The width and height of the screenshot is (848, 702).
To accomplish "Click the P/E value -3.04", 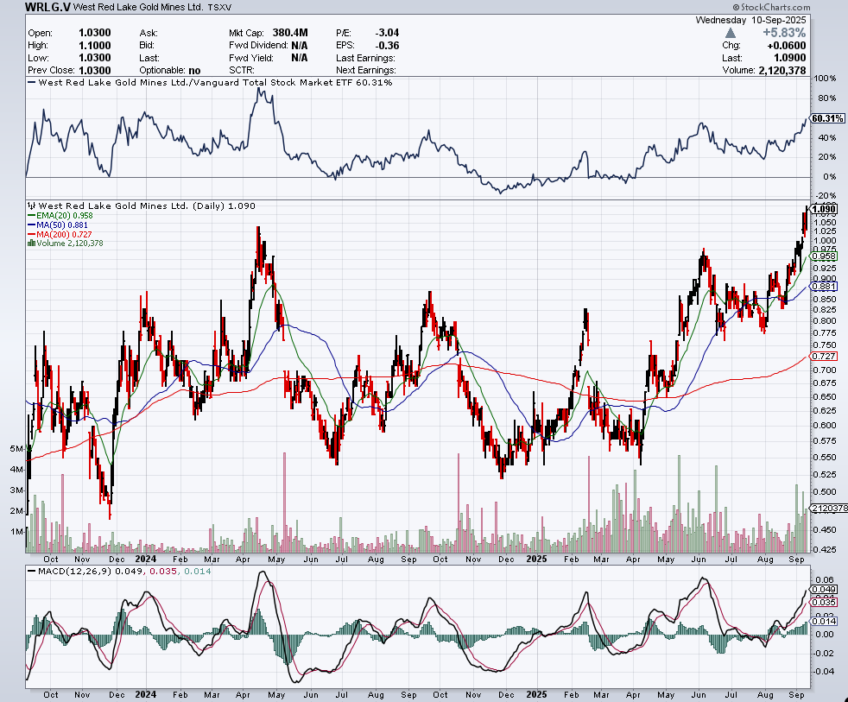I will coord(387,33).
